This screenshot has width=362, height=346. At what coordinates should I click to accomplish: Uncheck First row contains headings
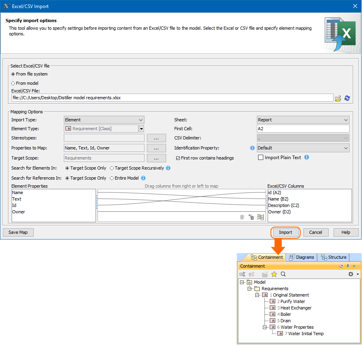(178, 158)
